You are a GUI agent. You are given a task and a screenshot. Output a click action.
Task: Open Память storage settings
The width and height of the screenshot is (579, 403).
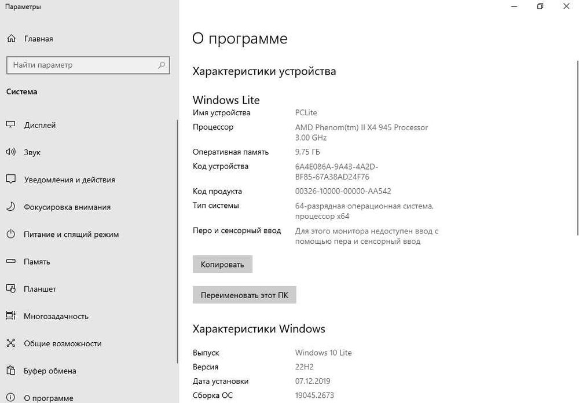pyautogui.click(x=37, y=262)
